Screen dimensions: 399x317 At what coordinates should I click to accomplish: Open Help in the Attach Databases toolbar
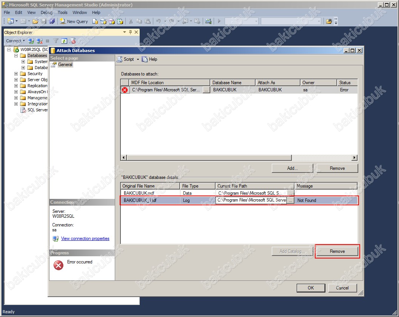click(149, 59)
